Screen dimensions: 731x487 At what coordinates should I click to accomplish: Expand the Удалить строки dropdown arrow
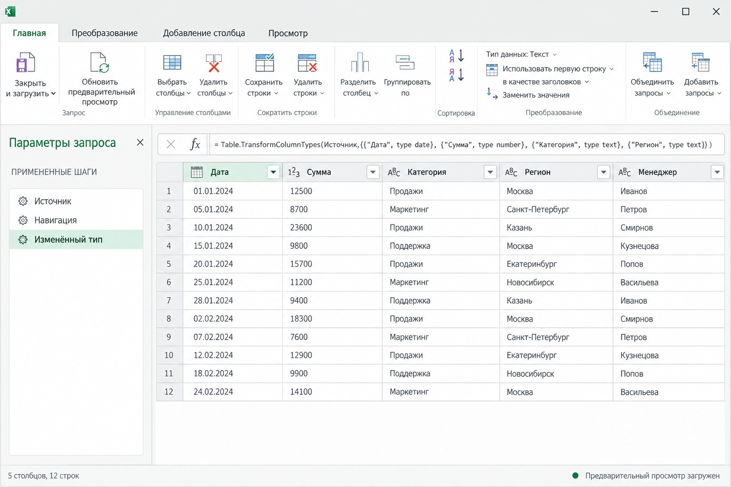tap(322, 93)
